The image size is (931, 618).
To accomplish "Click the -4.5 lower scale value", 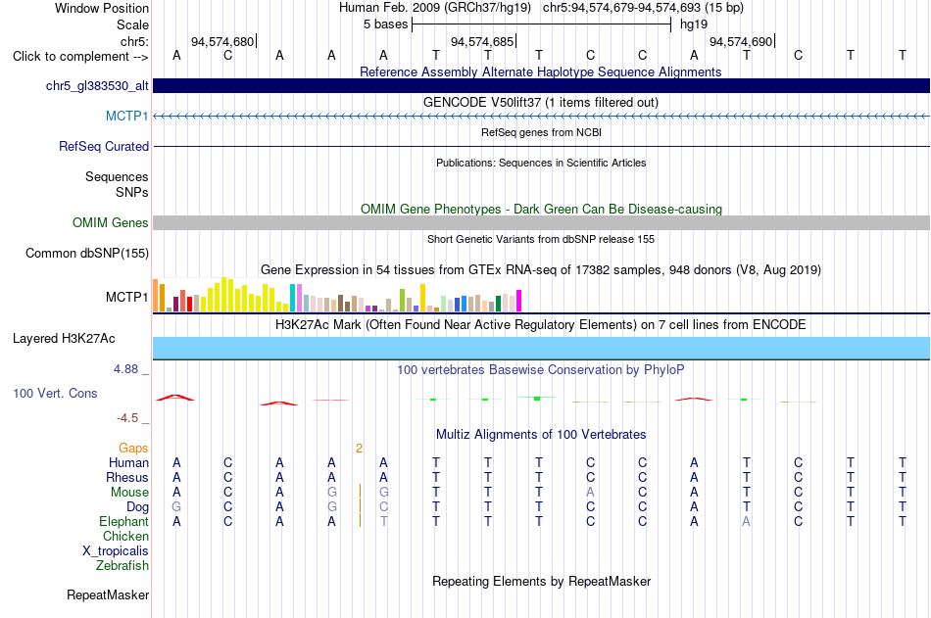I will click(127, 418).
